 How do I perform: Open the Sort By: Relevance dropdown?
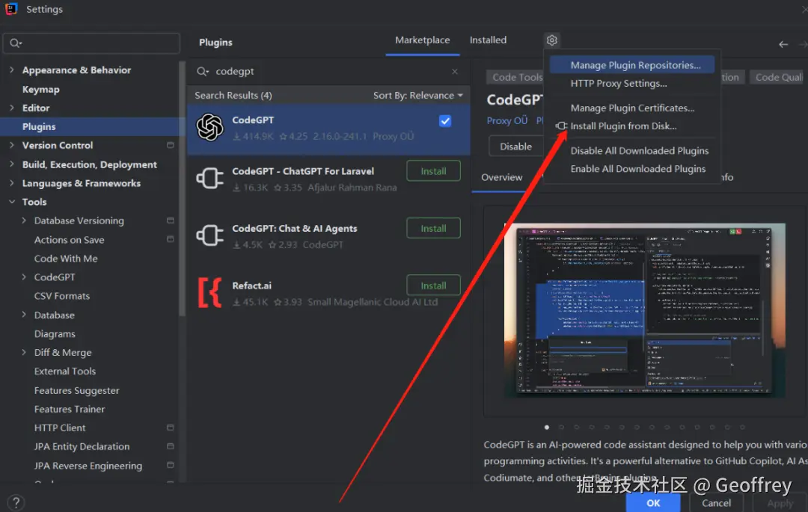point(418,95)
